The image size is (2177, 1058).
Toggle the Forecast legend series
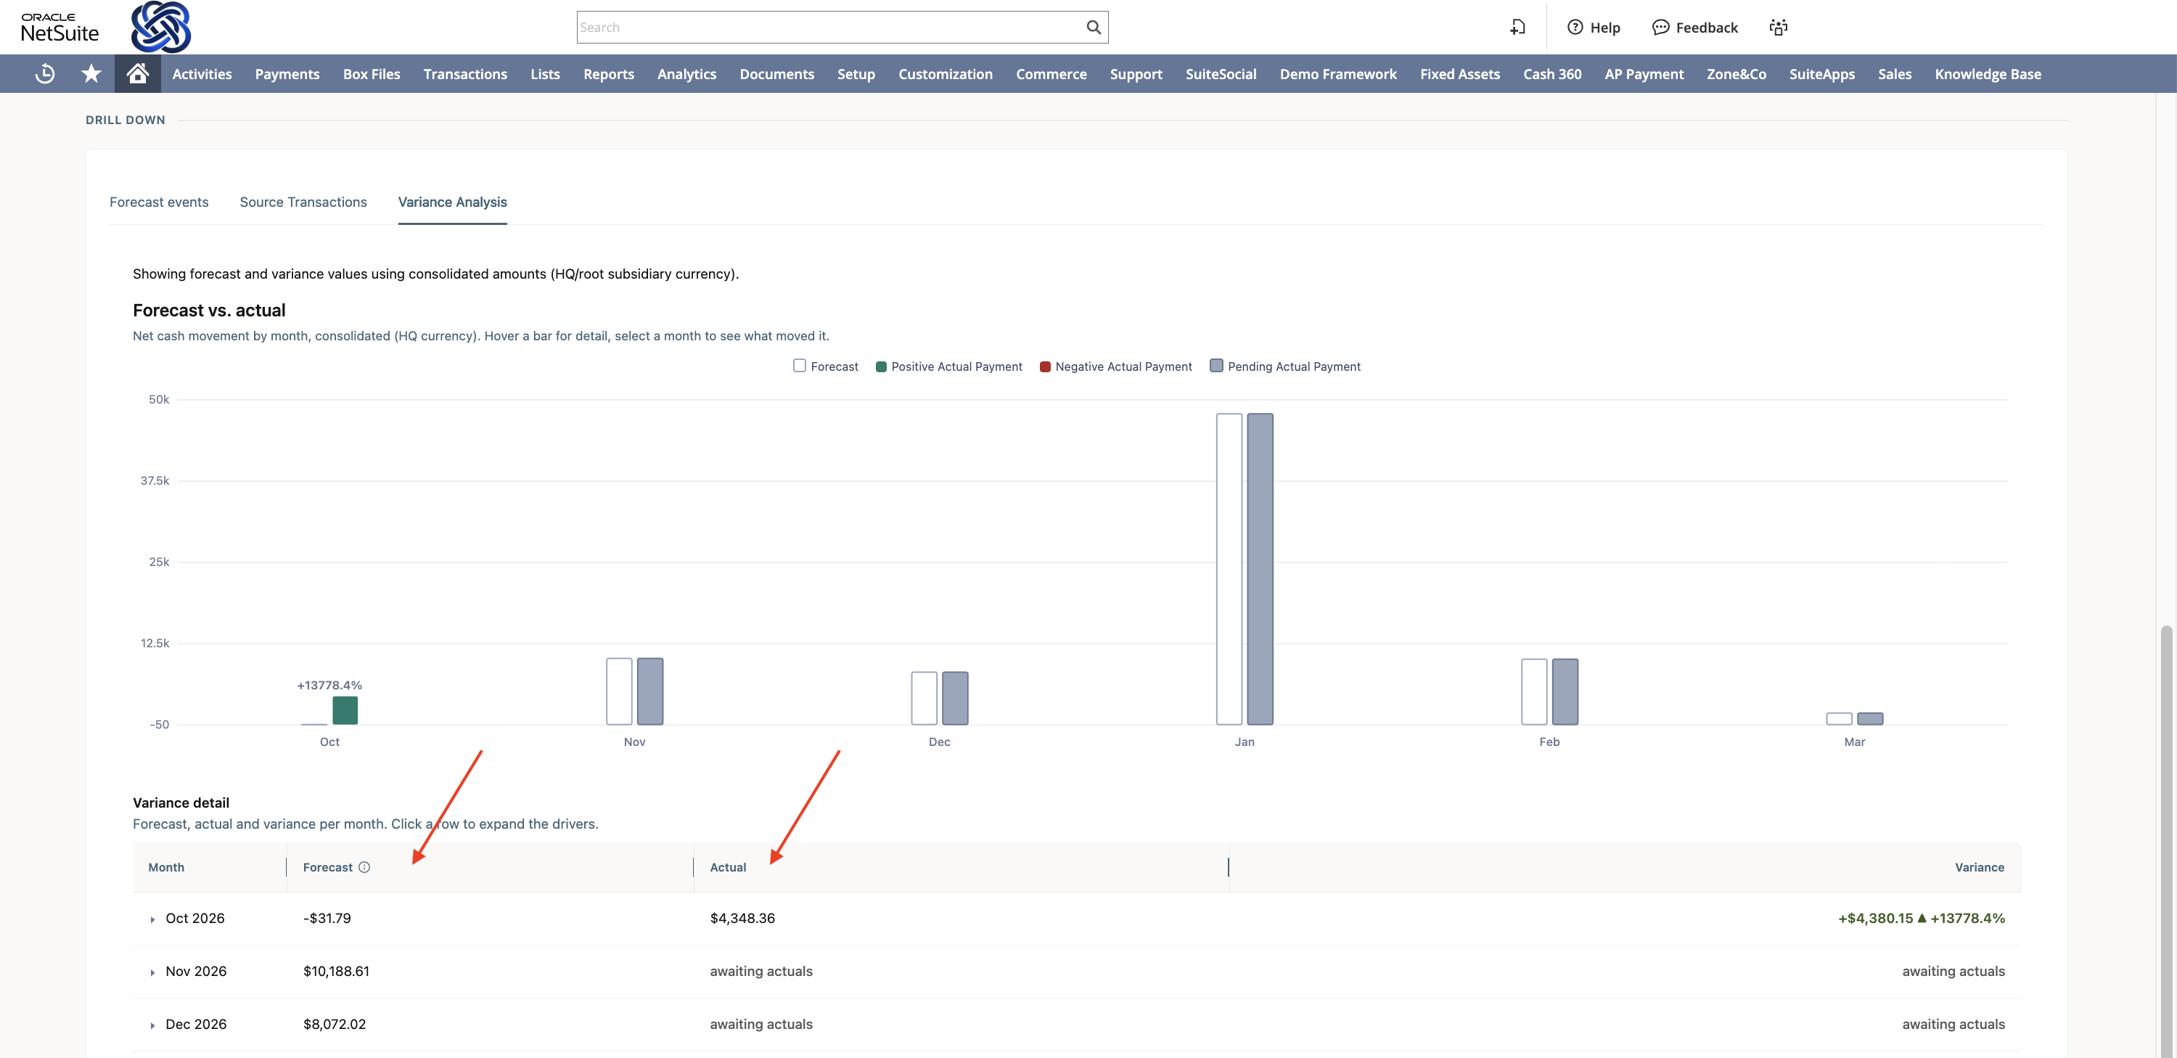(x=826, y=366)
